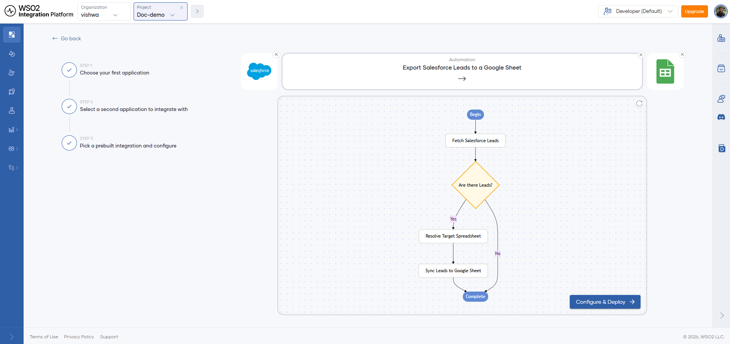Screen dimensions: 730x344
Task: Open the Developer (Default) role dropdown
Action: pos(638,11)
